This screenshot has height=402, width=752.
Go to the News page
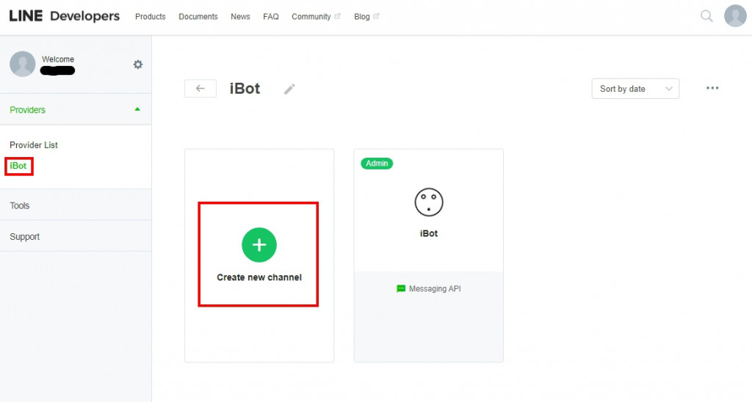[x=240, y=17]
